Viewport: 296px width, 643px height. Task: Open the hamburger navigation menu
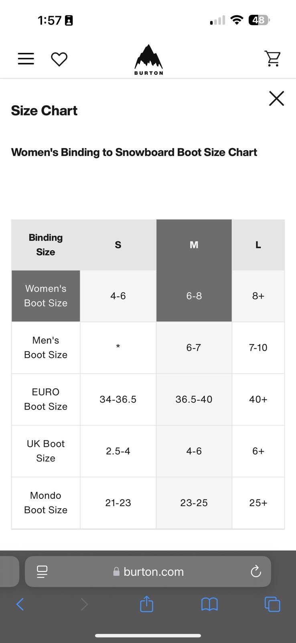coord(26,59)
